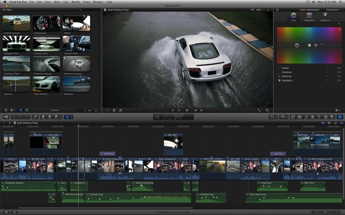The width and height of the screenshot is (345, 215).
Task: Click the back arrow in Color Adjustment
Action: pos(277,10)
